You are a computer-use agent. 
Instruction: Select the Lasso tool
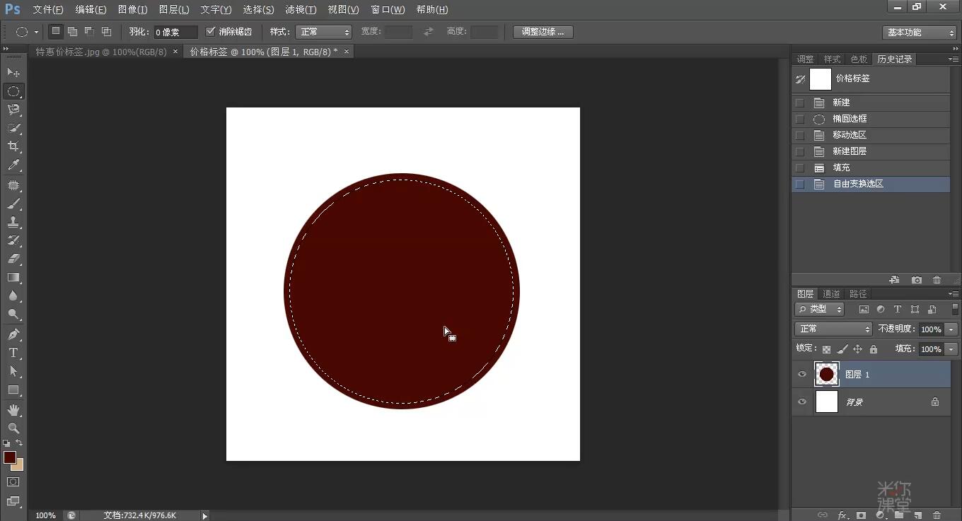point(14,110)
